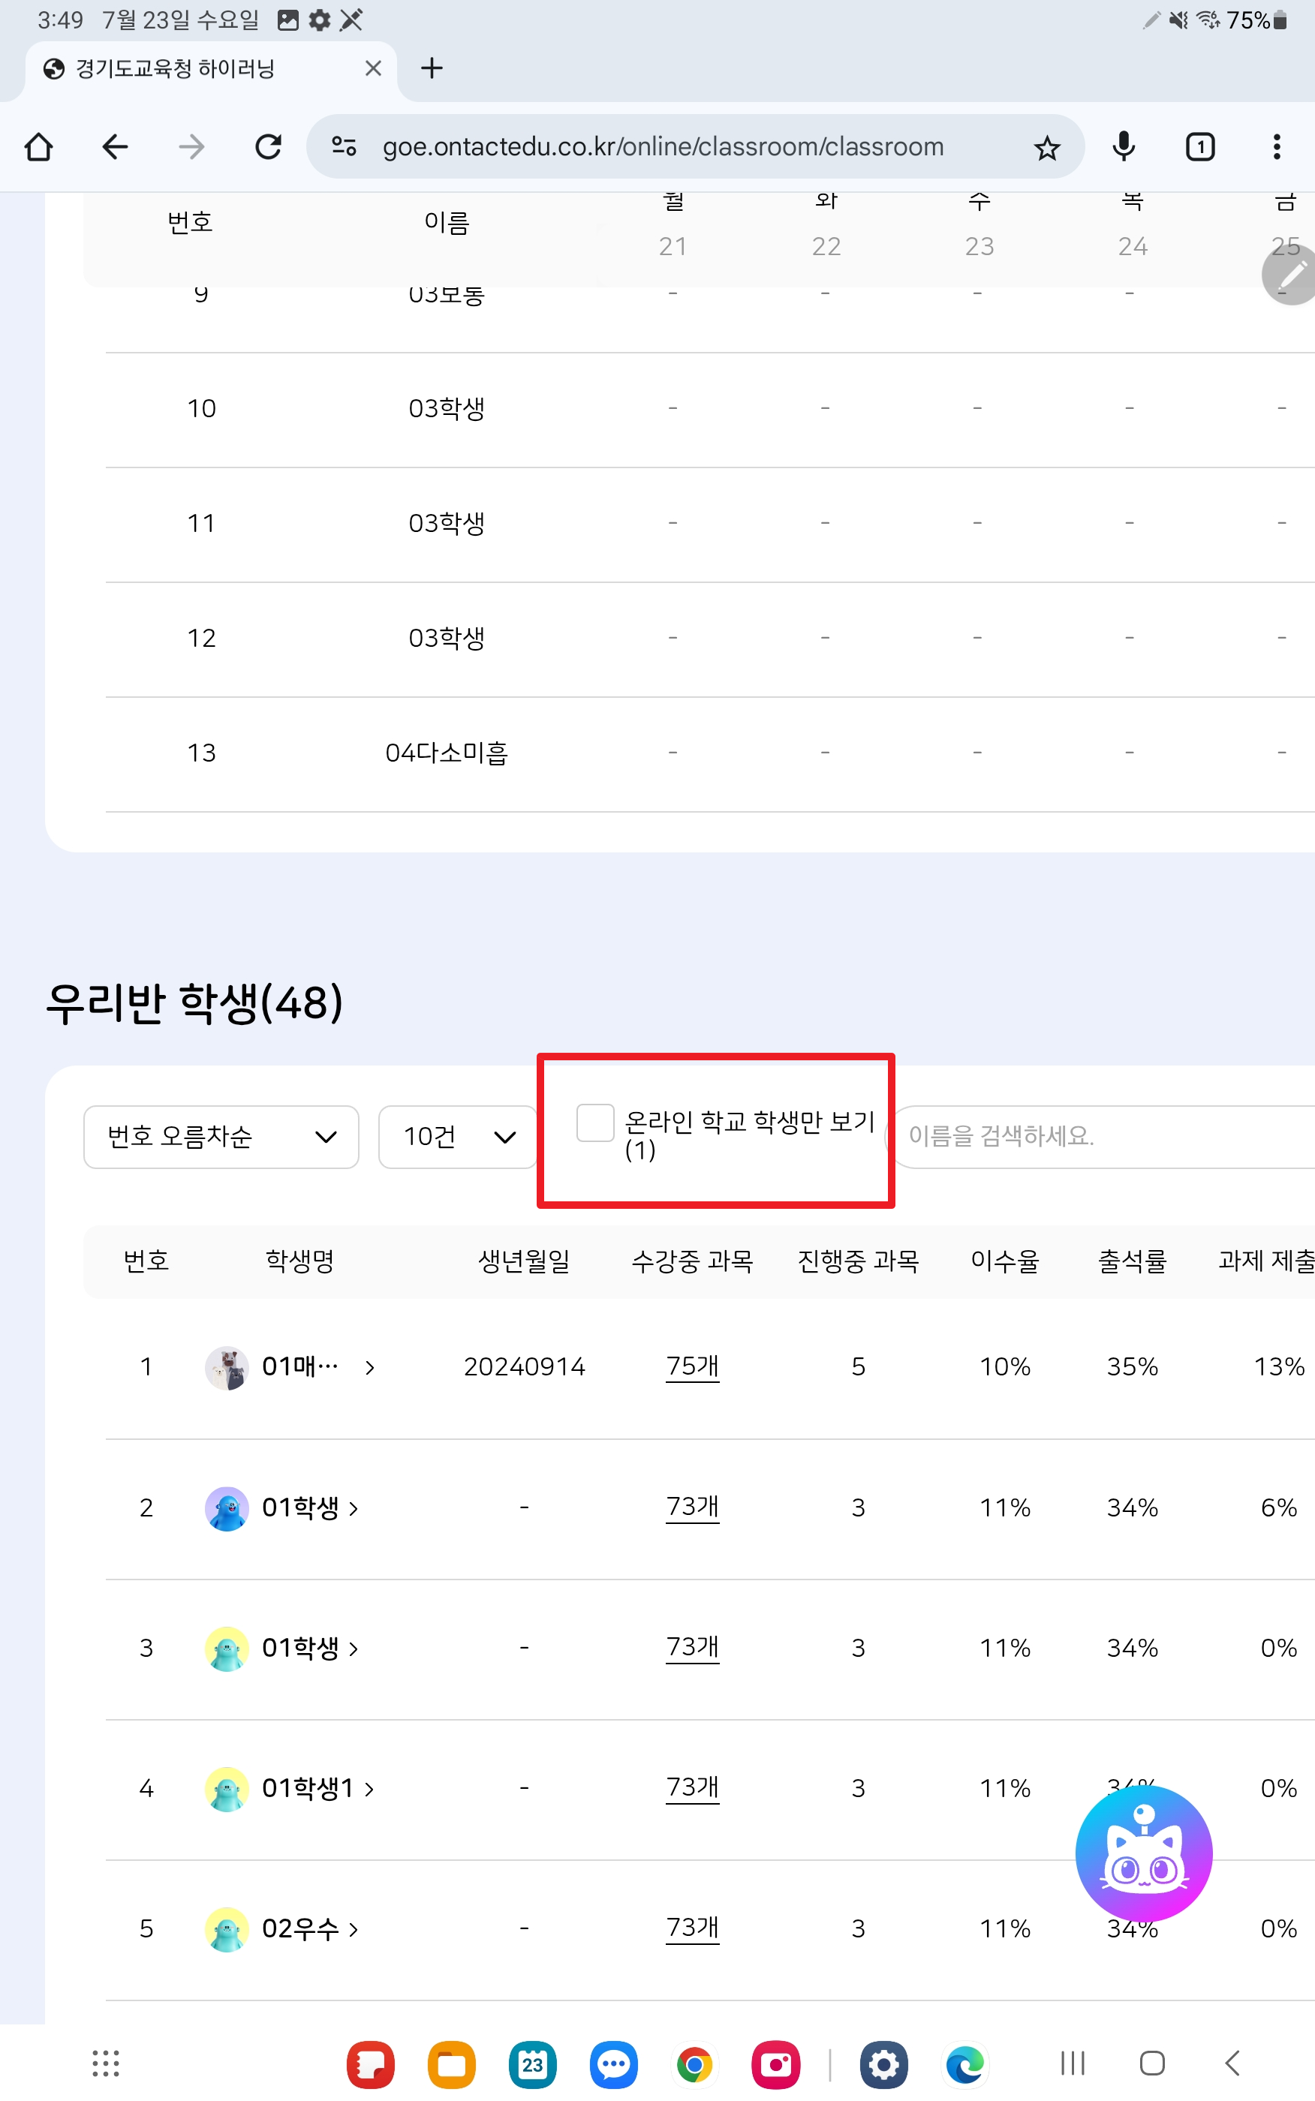Screen dimensions: 1315x2101
Task: Open the 10건 page size dropdown
Action: [459, 1136]
